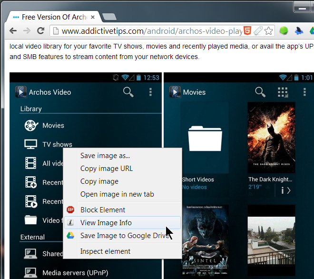Select Save Image to Google Drive
The width and height of the screenshot is (314, 279).
pos(122,236)
